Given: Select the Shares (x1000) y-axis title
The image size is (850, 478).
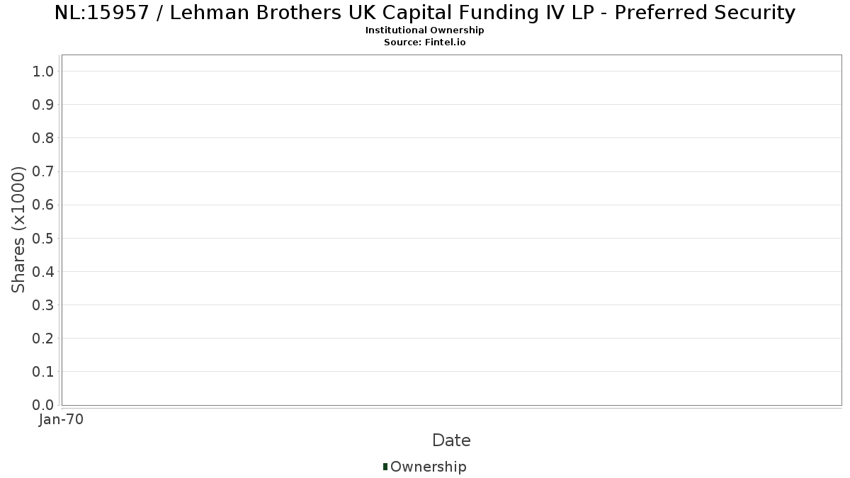Looking at the screenshot, I should [x=18, y=230].
